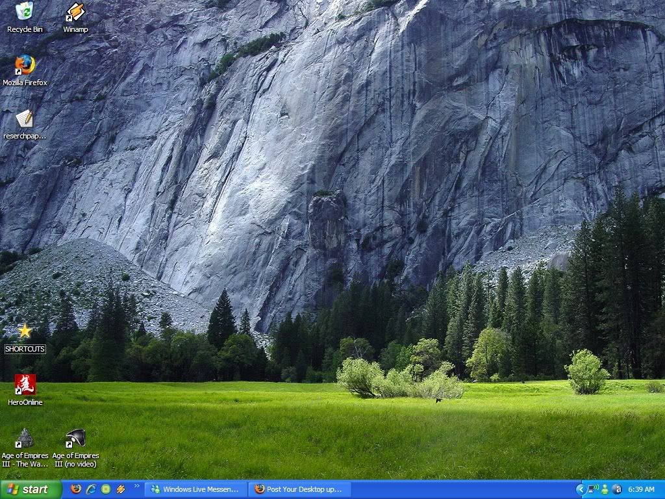This screenshot has height=499, width=665.
Task: Select the SHORTCUTS star folder icon
Action: click(x=25, y=338)
